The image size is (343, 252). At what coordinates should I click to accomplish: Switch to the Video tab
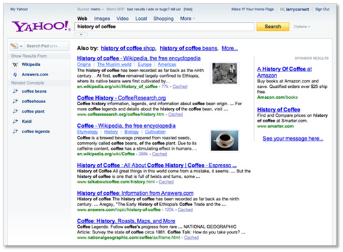pyautogui.click(x=123, y=19)
